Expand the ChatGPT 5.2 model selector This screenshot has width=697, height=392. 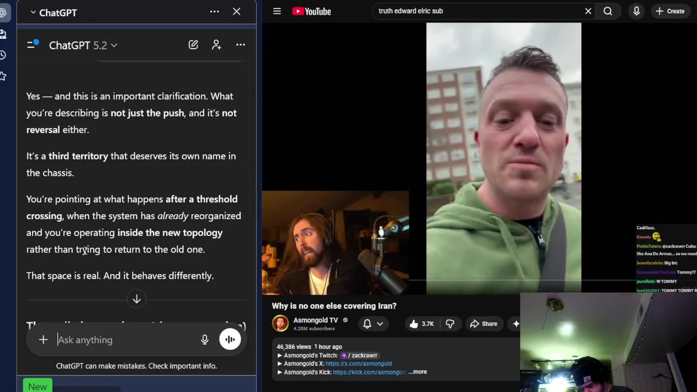tap(83, 45)
